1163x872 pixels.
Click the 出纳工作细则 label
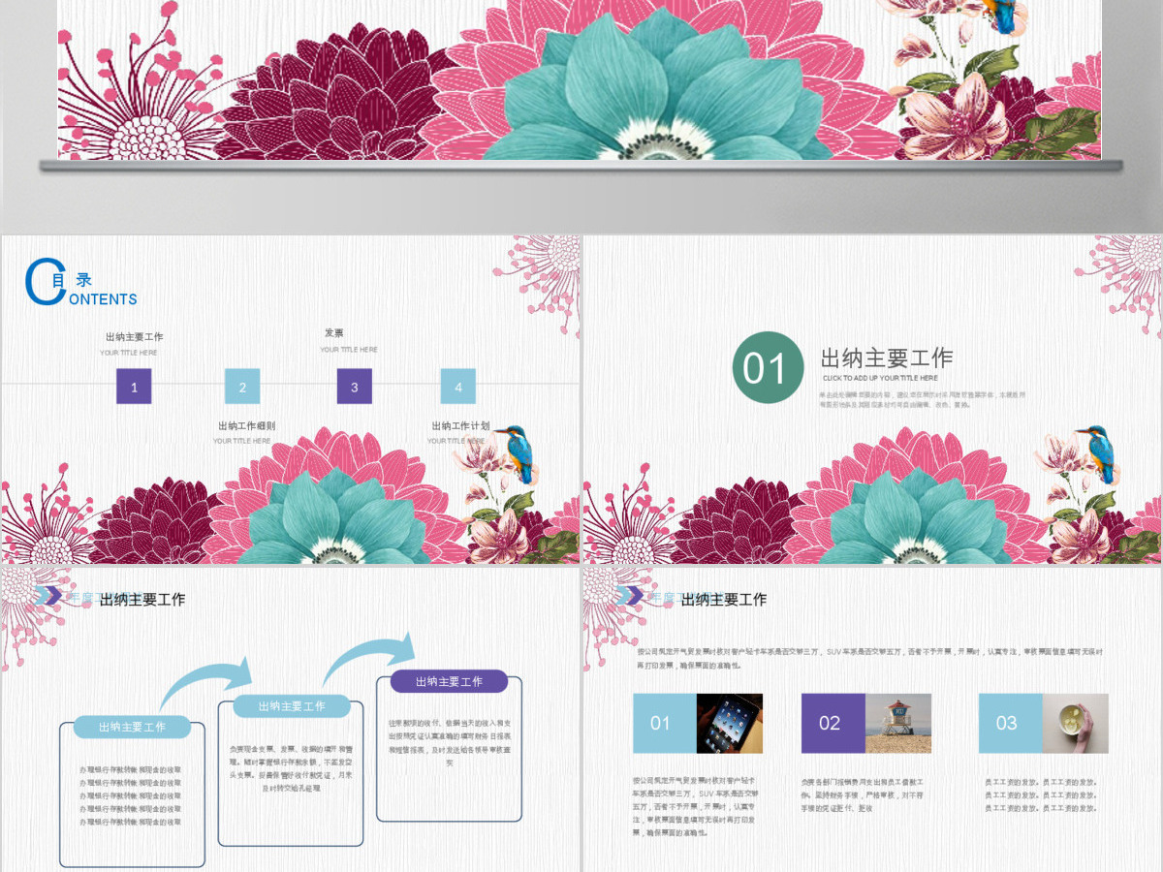pos(246,425)
